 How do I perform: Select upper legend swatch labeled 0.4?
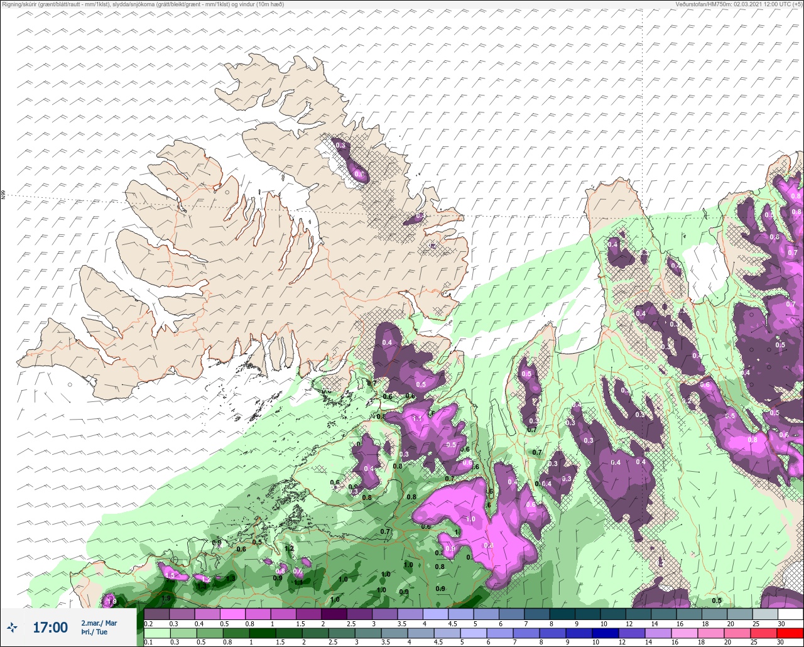tap(208, 614)
